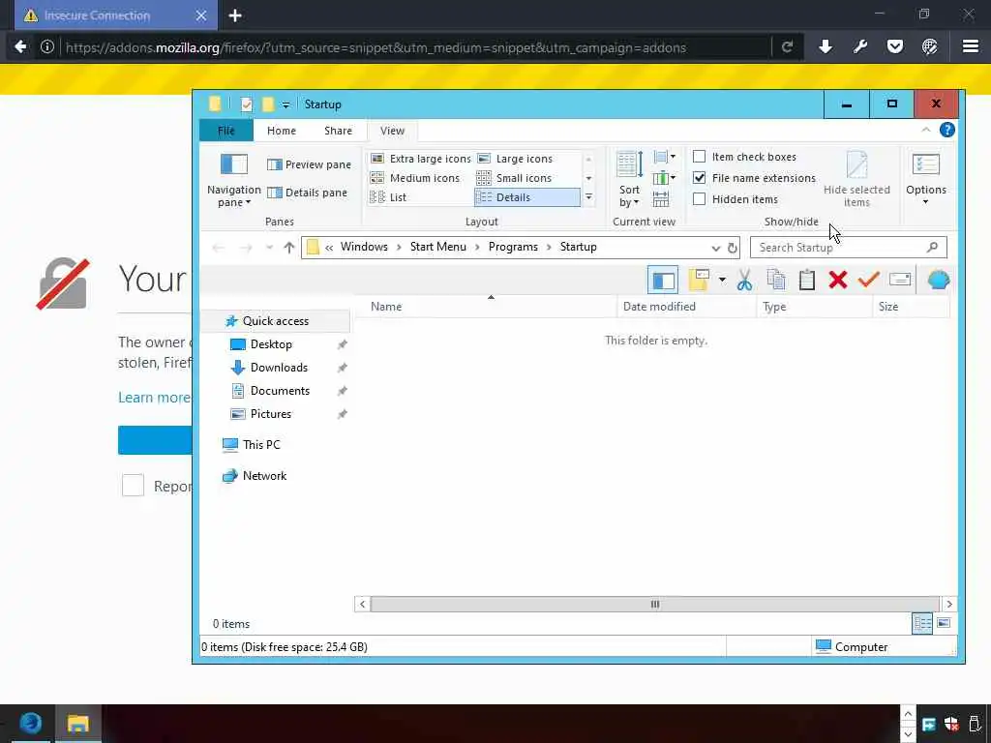Click Programs in the address breadcrumb

(x=513, y=247)
